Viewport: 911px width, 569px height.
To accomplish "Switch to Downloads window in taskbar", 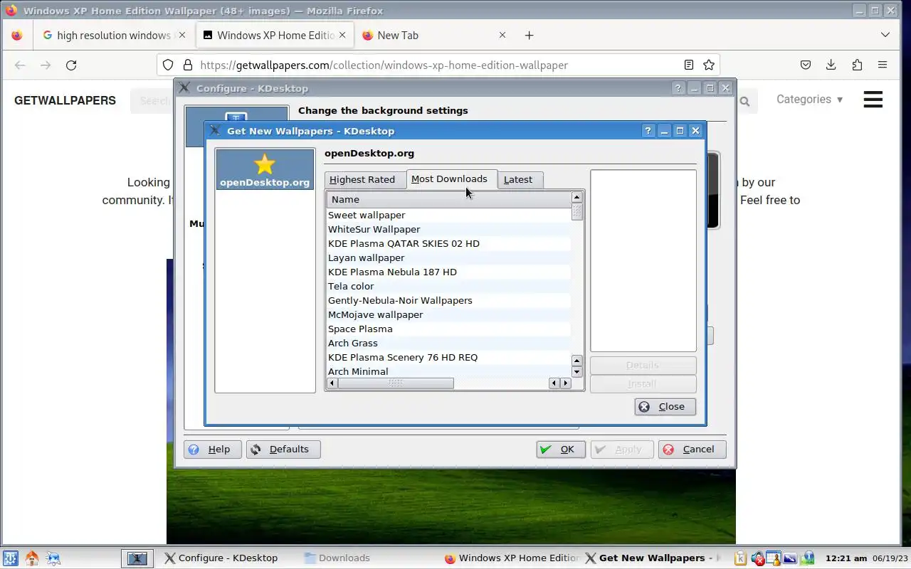I will (x=344, y=558).
